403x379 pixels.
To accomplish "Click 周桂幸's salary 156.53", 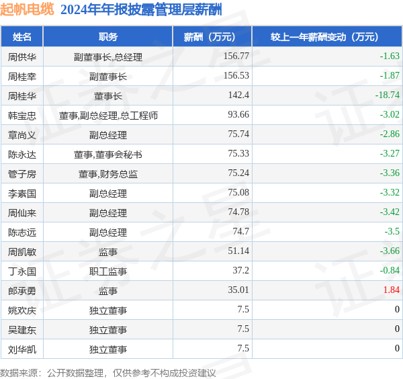I will pyautogui.click(x=236, y=75).
